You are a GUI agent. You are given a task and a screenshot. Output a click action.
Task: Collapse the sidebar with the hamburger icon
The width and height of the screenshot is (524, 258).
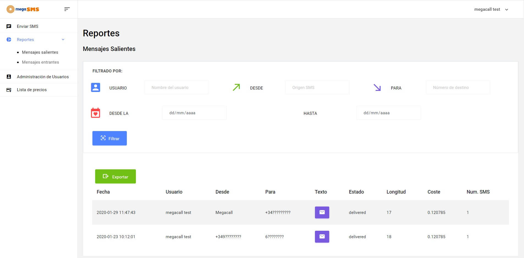(x=67, y=9)
